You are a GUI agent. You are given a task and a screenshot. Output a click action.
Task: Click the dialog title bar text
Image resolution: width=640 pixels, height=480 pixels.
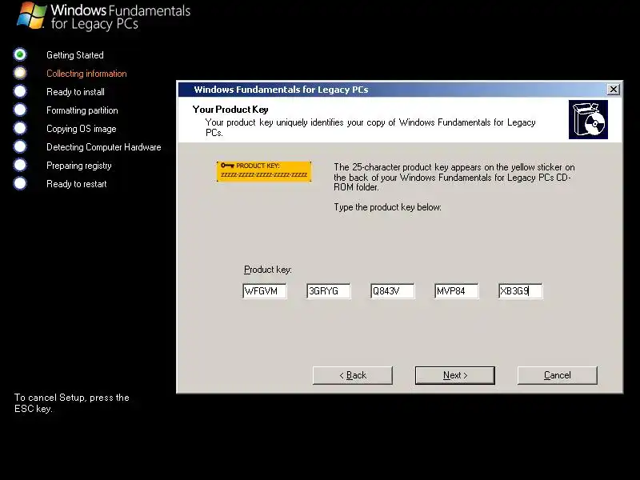point(281,90)
